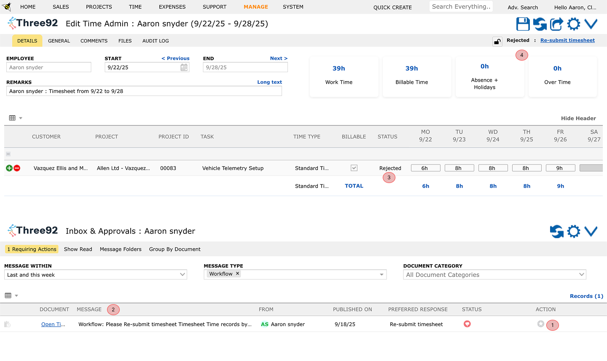Toggle the Billable checkbox for Vehicle Telemetry Setup
Viewport: 607px width, 361px height.
pyautogui.click(x=354, y=168)
